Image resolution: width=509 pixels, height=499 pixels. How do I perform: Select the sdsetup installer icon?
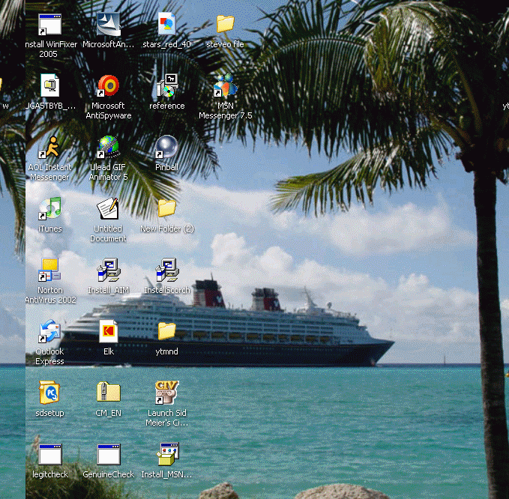coord(49,393)
